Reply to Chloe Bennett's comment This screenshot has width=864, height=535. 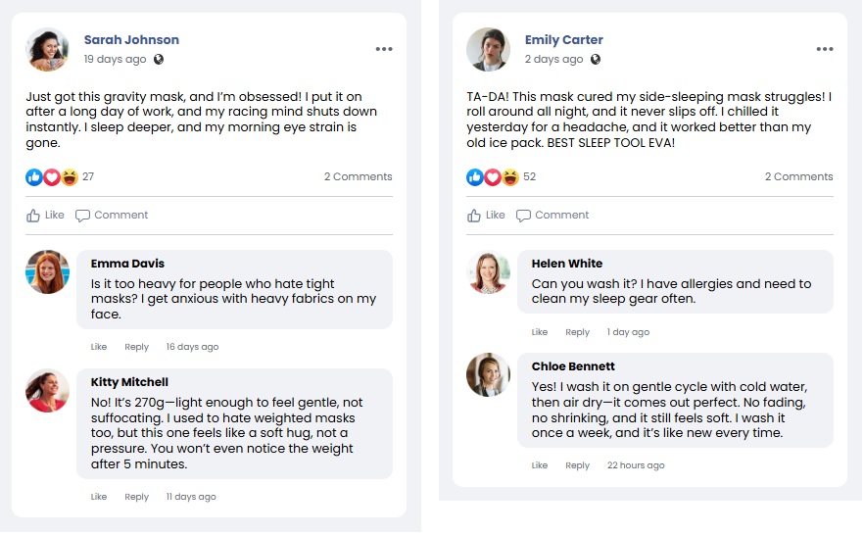(x=577, y=465)
